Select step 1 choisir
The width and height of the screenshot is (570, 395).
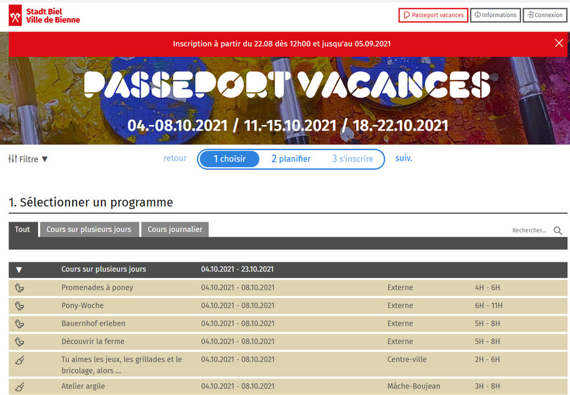229,159
